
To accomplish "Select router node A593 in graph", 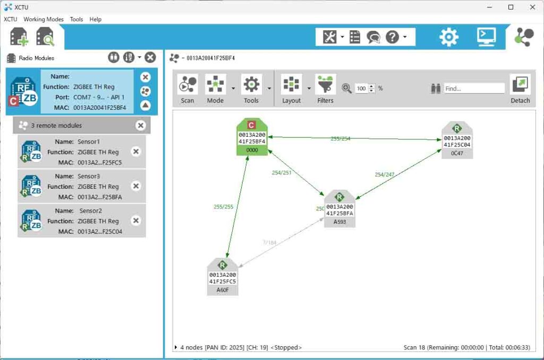I will (339, 209).
